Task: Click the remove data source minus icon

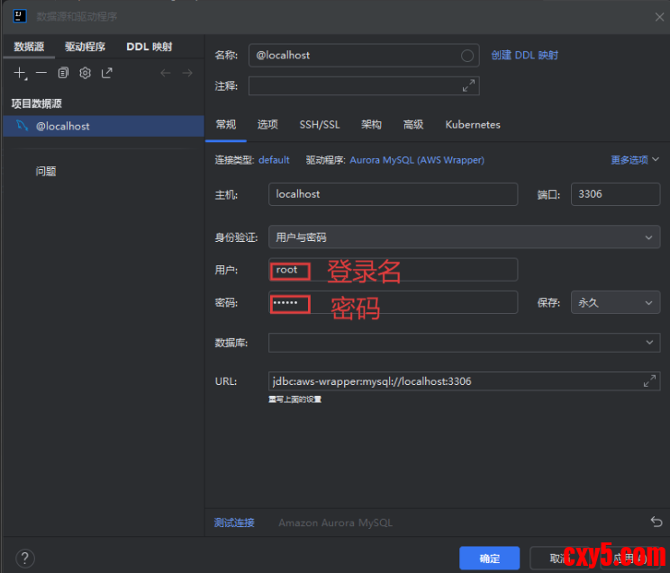Action: click(41, 73)
